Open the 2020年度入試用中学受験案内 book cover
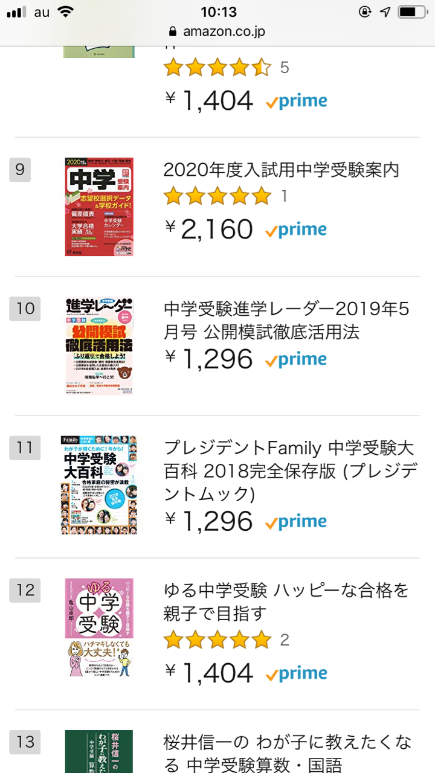435x773 pixels. (x=99, y=207)
